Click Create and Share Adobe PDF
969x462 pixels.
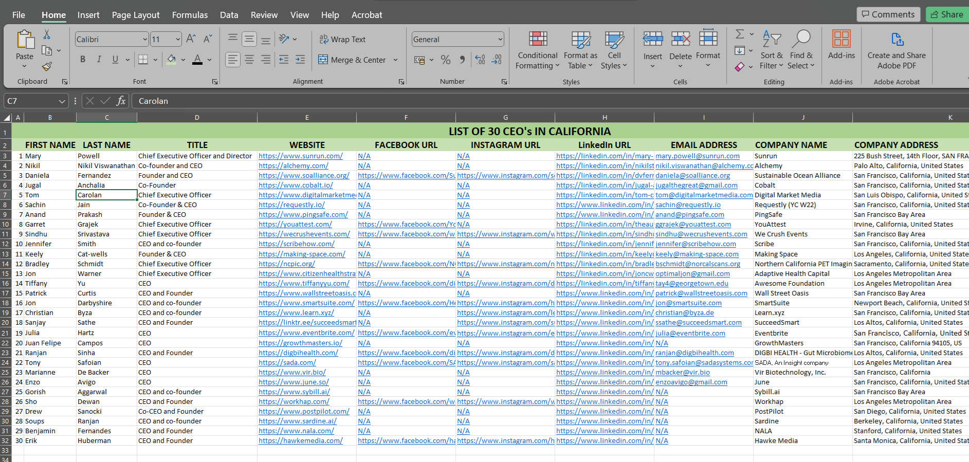click(897, 50)
